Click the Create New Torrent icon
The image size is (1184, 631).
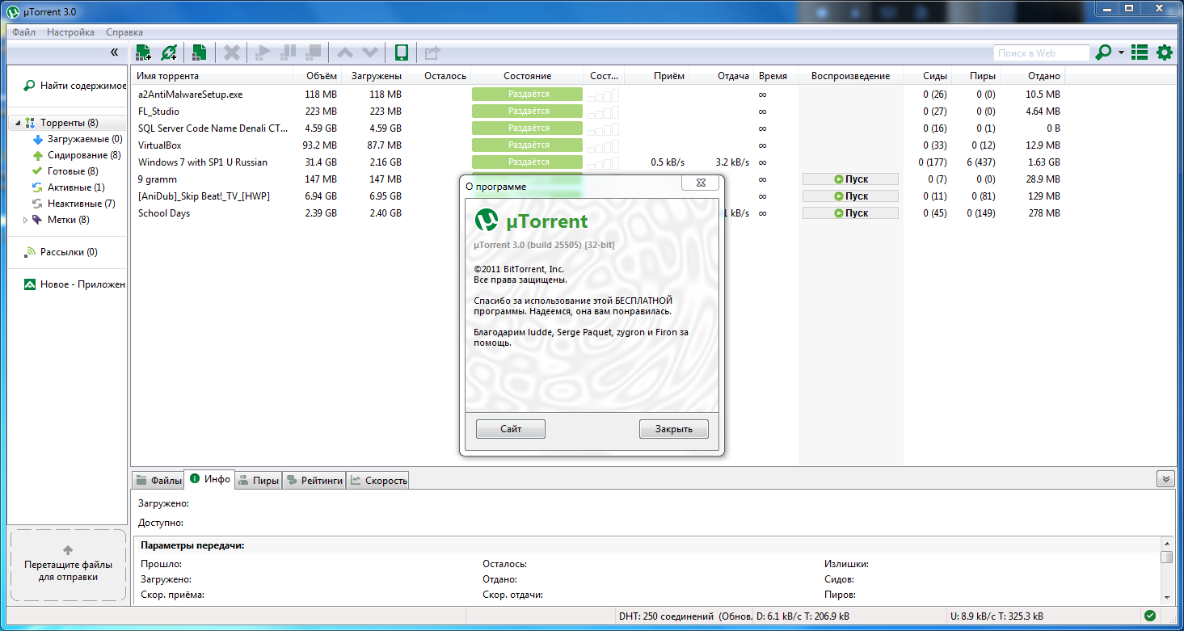click(199, 53)
